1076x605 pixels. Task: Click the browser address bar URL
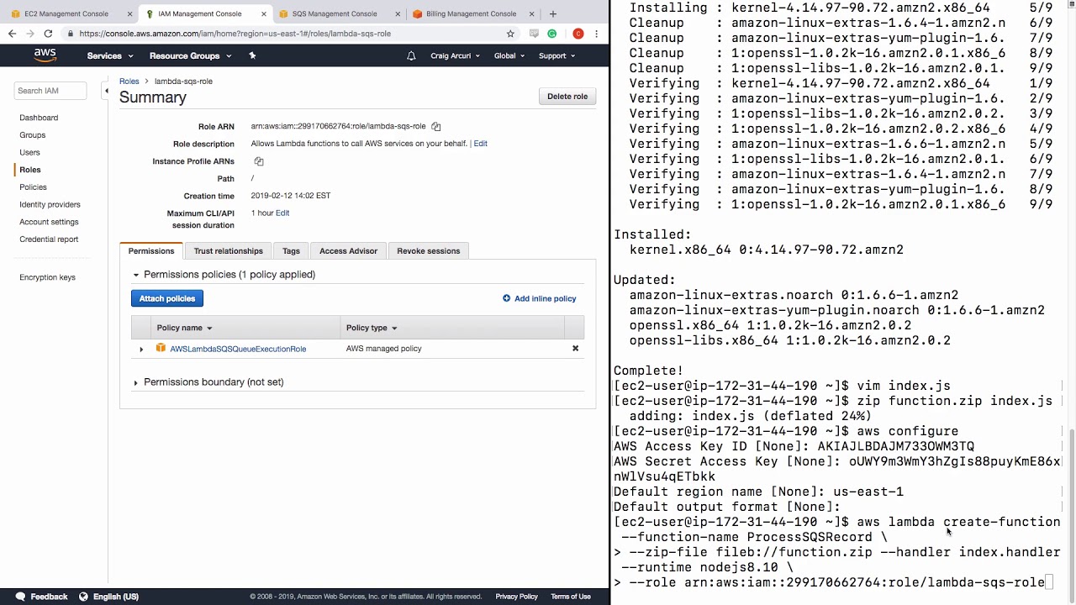(235, 34)
